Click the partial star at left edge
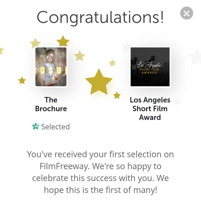Image resolution: width=201 pixels, height=208 pixels. pos(1,50)
